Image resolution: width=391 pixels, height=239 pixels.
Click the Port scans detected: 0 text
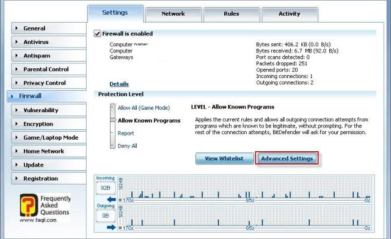[283, 57]
